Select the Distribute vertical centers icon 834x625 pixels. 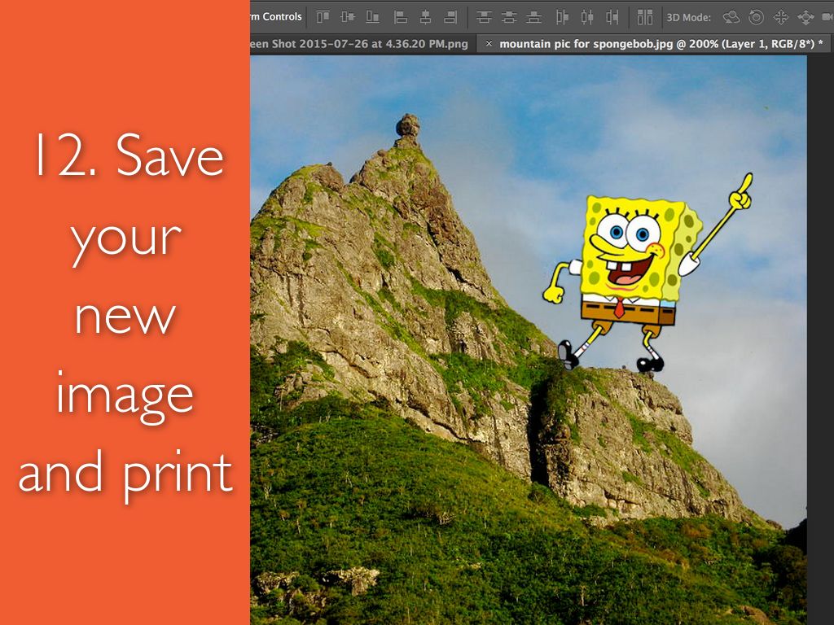point(509,17)
